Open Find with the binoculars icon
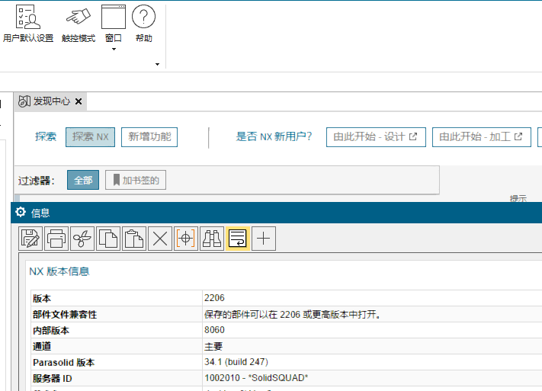This screenshot has width=542, height=391. click(x=212, y=239)
